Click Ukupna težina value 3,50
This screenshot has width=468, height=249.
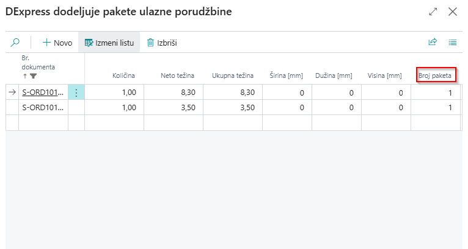click(x=232, y=107)
